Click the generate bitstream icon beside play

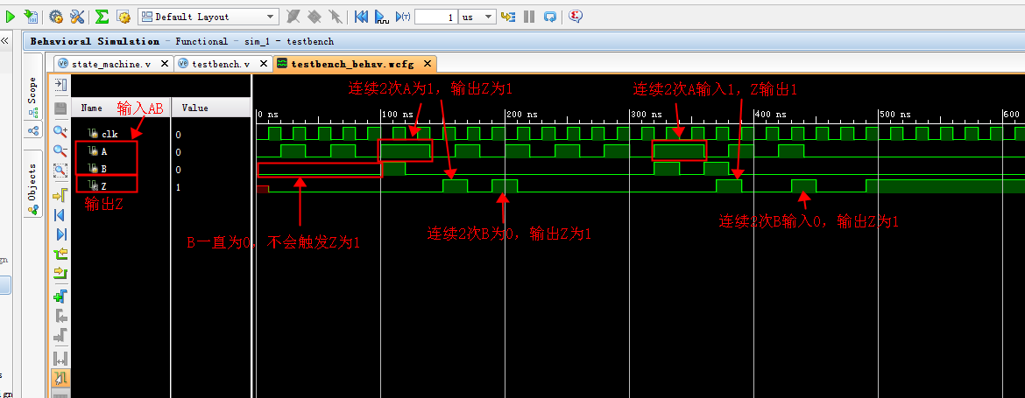click(30, 17)
